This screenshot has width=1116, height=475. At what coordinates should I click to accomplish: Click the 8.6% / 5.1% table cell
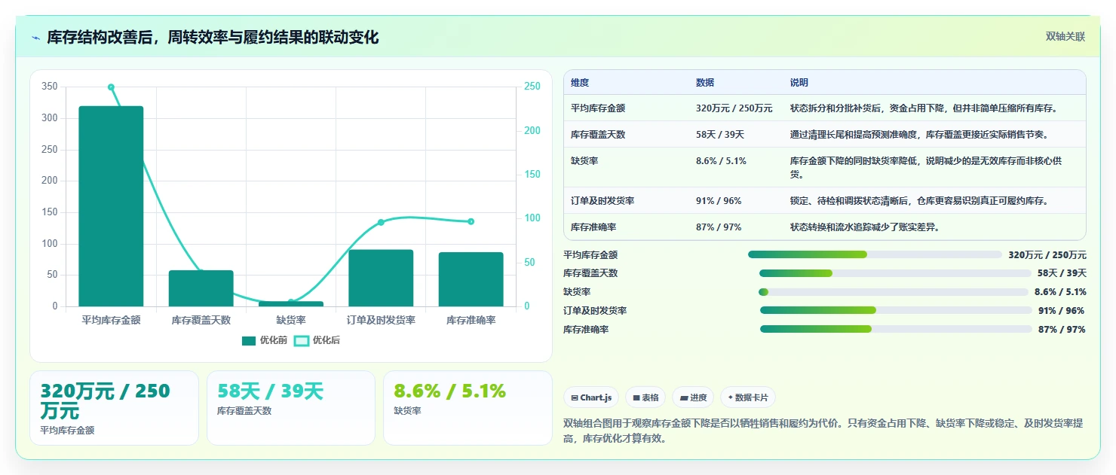pos(721,160)
